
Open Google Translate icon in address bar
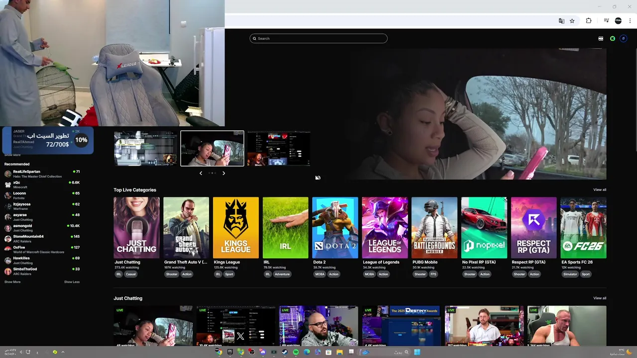tap(561, 21)
